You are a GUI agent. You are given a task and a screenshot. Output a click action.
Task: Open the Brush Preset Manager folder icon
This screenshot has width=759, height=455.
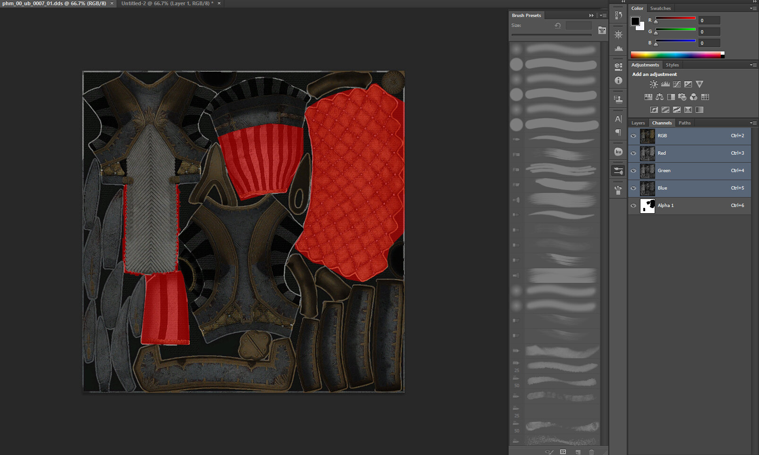point(602,30)
